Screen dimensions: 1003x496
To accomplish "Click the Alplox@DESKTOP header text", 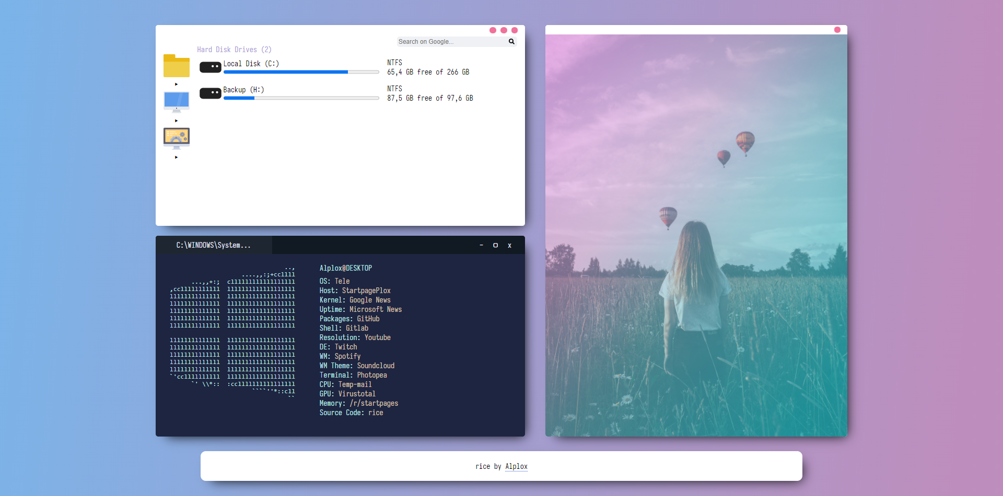I will (346, 268).
